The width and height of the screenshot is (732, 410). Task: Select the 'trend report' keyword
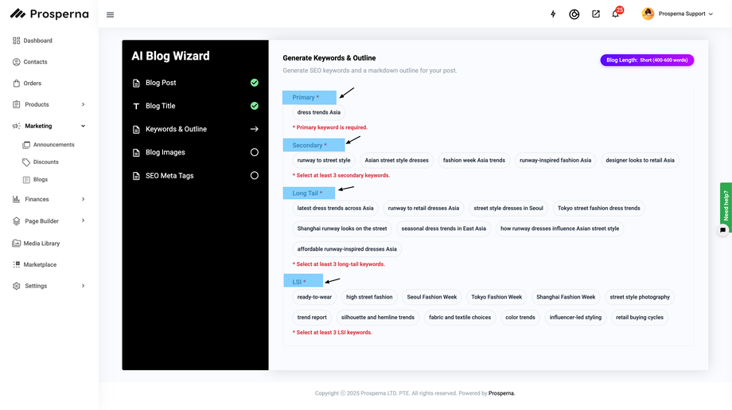[x=312, y=318]
